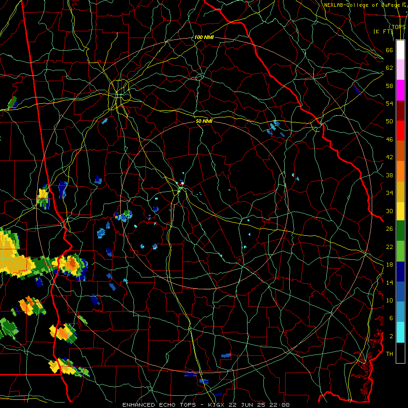Click legend value "26"

click(389, 229)
